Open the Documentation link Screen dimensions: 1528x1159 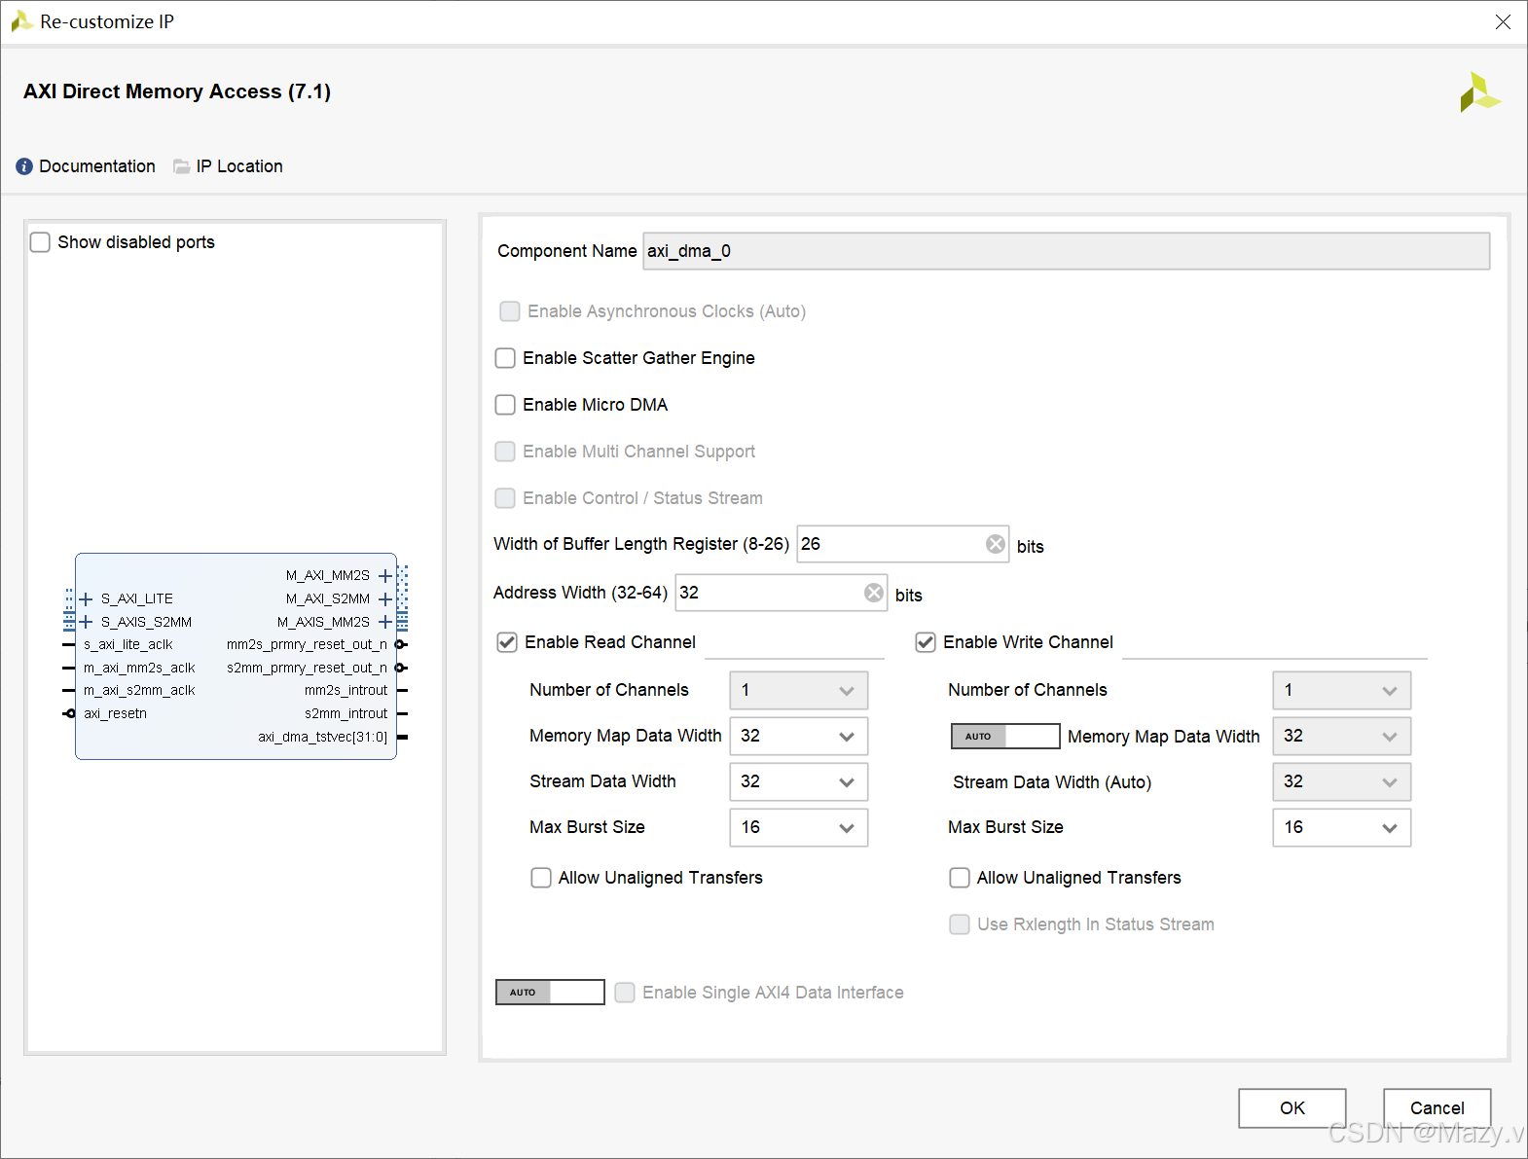pyautogui.click(x=97, y=166)
